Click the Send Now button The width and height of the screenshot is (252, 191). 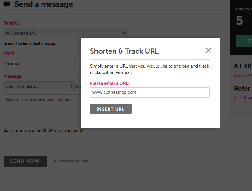(25, 161)
